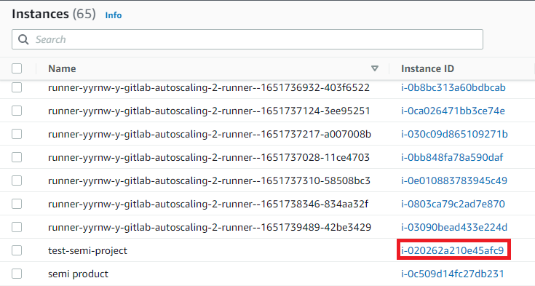Select checkbox for runner ending a007008b
Viewport: 535px width, 286px height.
[17, 134]
